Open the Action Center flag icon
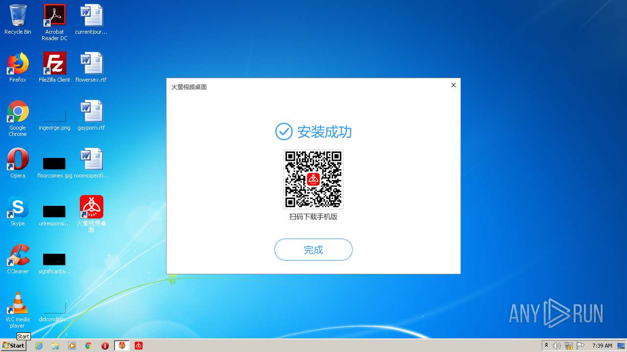The height and width of the screenshot is (352, 627). click(x=580, y=346)
